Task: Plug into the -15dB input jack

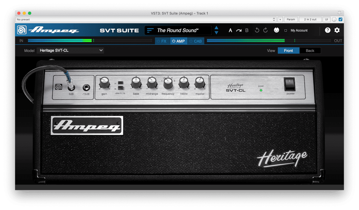Action: point(86,88)
